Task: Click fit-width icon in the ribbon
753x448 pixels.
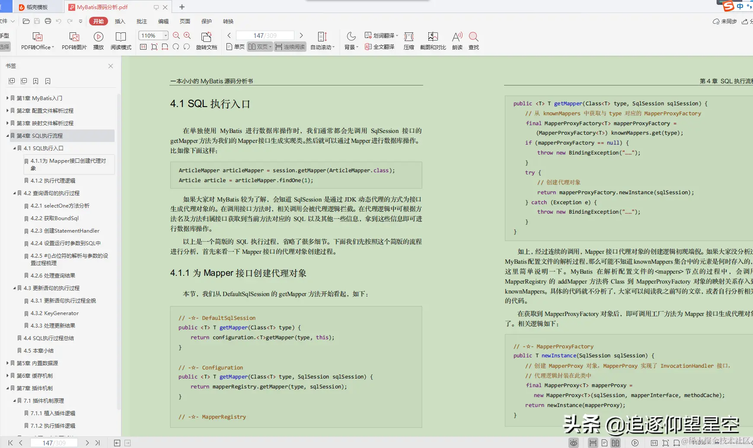Action: (165, 47)
